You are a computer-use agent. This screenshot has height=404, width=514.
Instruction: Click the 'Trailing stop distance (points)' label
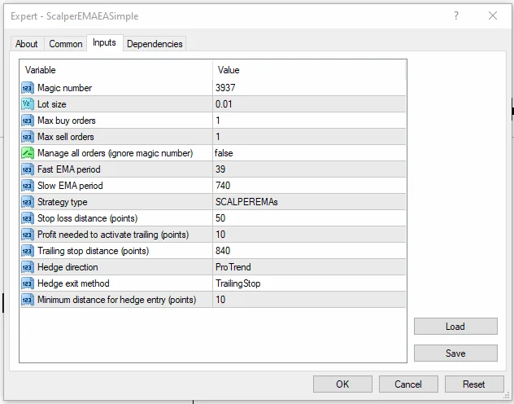coord(93,251)
